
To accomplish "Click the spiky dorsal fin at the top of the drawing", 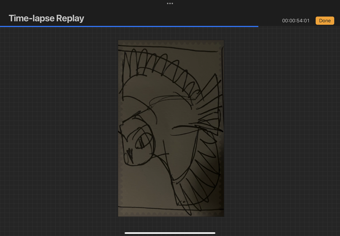I will 161,64.
